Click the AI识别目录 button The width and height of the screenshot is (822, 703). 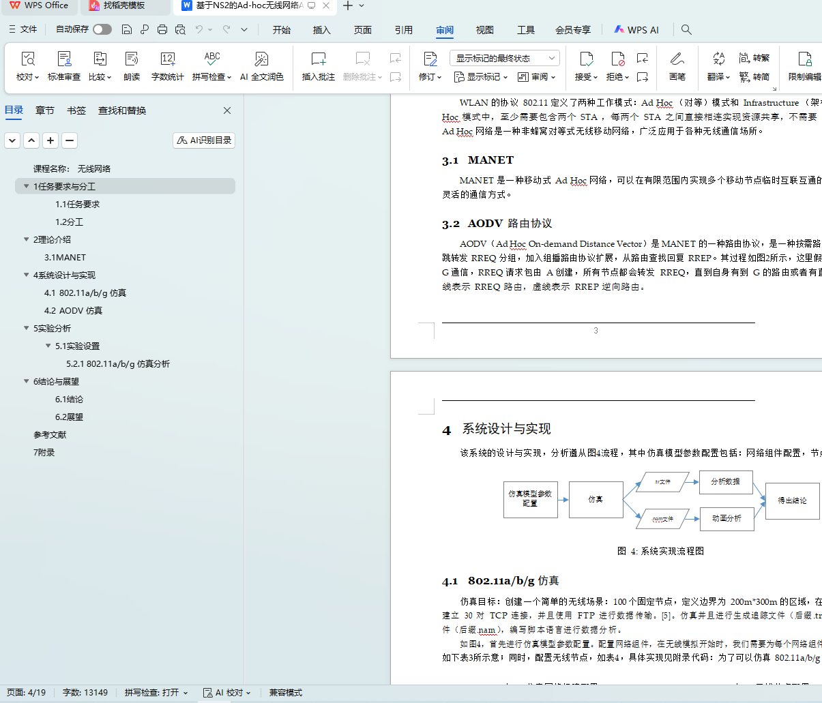204,140
